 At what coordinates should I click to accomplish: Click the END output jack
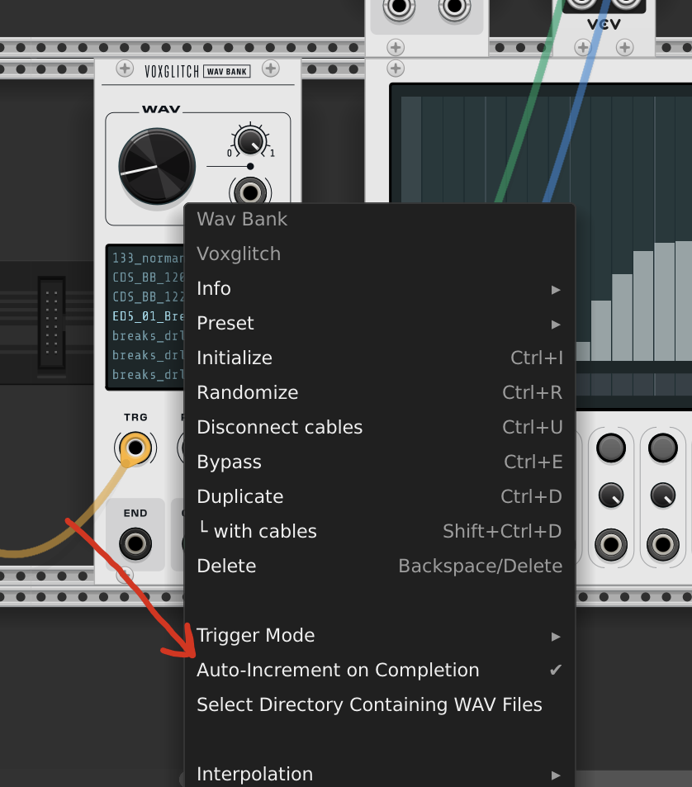[x=135, y=544]
